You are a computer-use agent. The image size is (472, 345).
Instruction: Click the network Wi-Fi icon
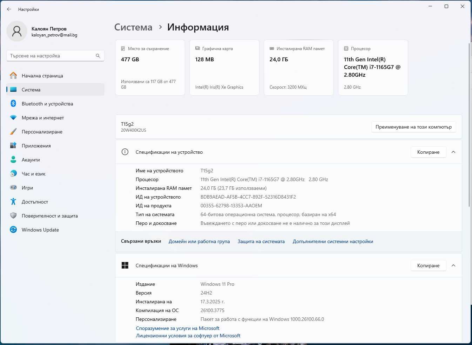click(13, 118)
